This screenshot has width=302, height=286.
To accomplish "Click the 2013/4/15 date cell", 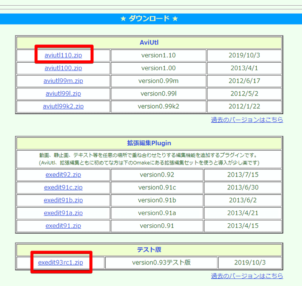I will point(243,226).
